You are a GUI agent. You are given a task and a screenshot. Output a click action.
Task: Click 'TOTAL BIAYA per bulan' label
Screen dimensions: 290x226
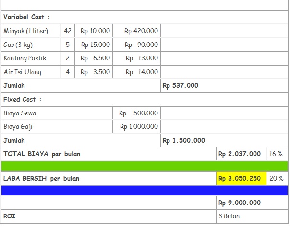coord(42,154)
